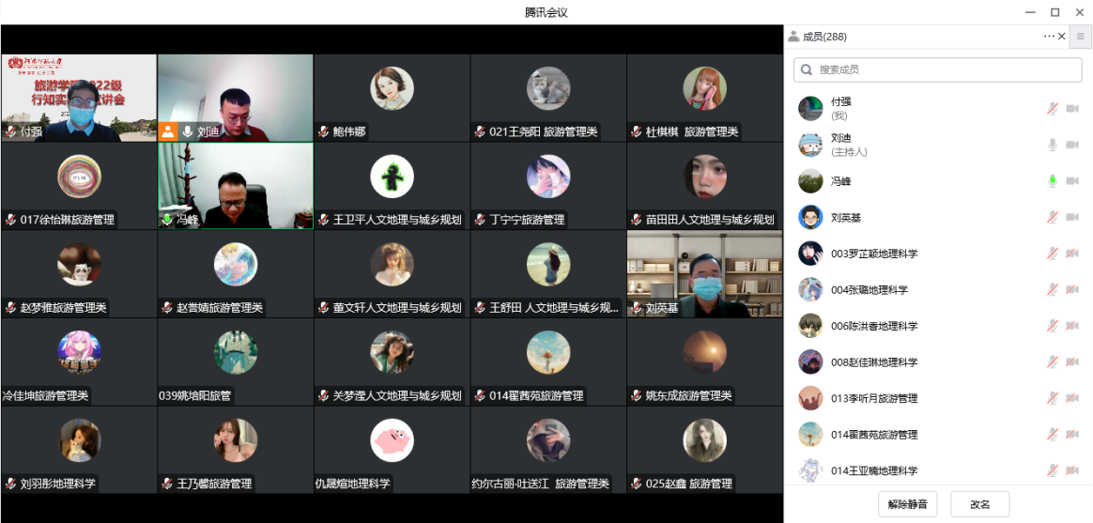Select 013李昕月旅游管理 in the member list

(x=873, y=398)
